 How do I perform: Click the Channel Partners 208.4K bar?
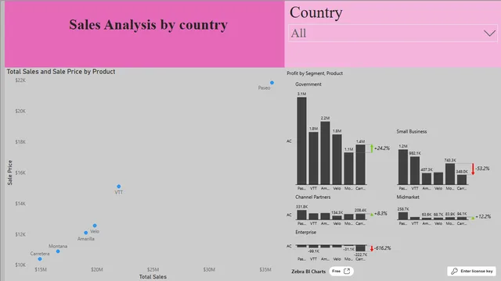tap(360, 217)
